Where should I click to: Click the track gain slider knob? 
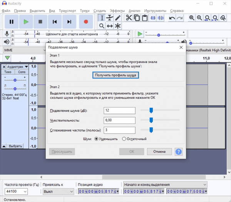(x=15, y=80)
